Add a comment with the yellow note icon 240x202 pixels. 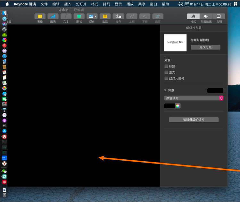105,16
